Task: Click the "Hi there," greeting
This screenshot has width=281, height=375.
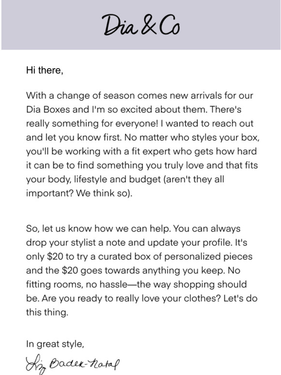Action: pos(45,70)
